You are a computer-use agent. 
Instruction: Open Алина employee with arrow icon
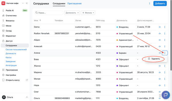point(159,53)
